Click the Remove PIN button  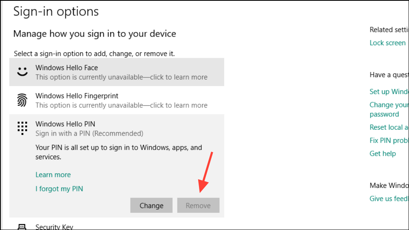[x=198, y=205]
